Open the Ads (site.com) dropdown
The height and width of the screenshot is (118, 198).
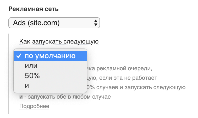pos(54,23)
